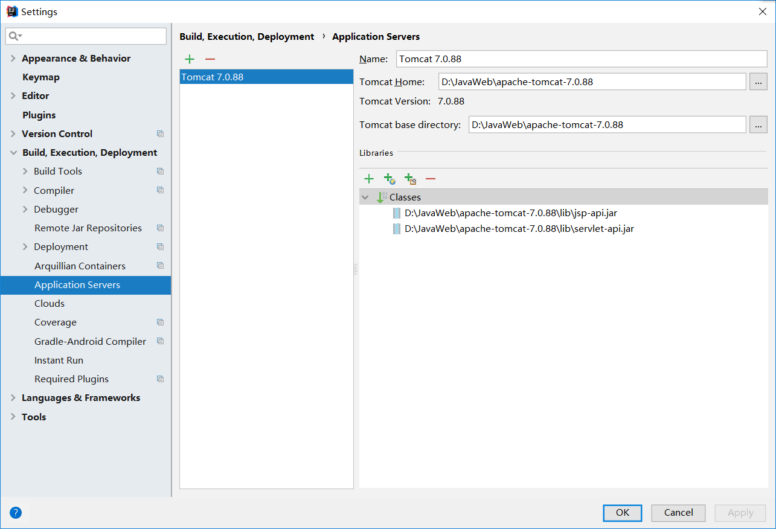This screenshot has height=529, width=776.
Task: Add library from web URL icon
Action: [390, 179]
